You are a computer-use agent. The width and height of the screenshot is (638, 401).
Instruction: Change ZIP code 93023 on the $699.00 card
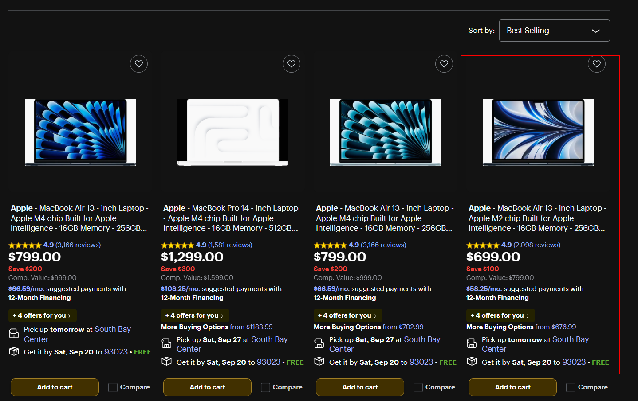[574, 362]
